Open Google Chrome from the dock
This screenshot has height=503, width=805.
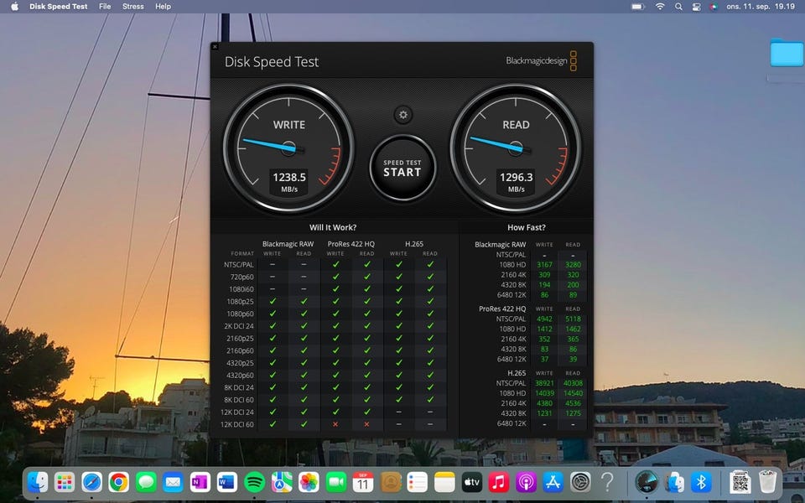point(118,482)
